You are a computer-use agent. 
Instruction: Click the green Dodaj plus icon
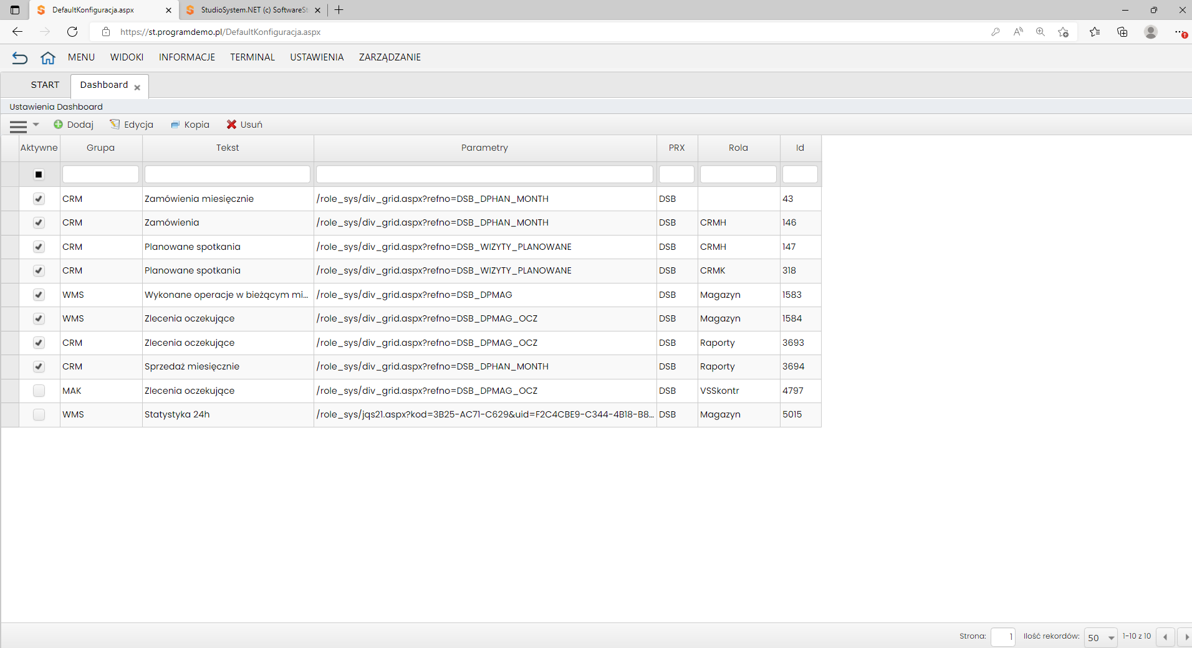(x=58, y=125)
